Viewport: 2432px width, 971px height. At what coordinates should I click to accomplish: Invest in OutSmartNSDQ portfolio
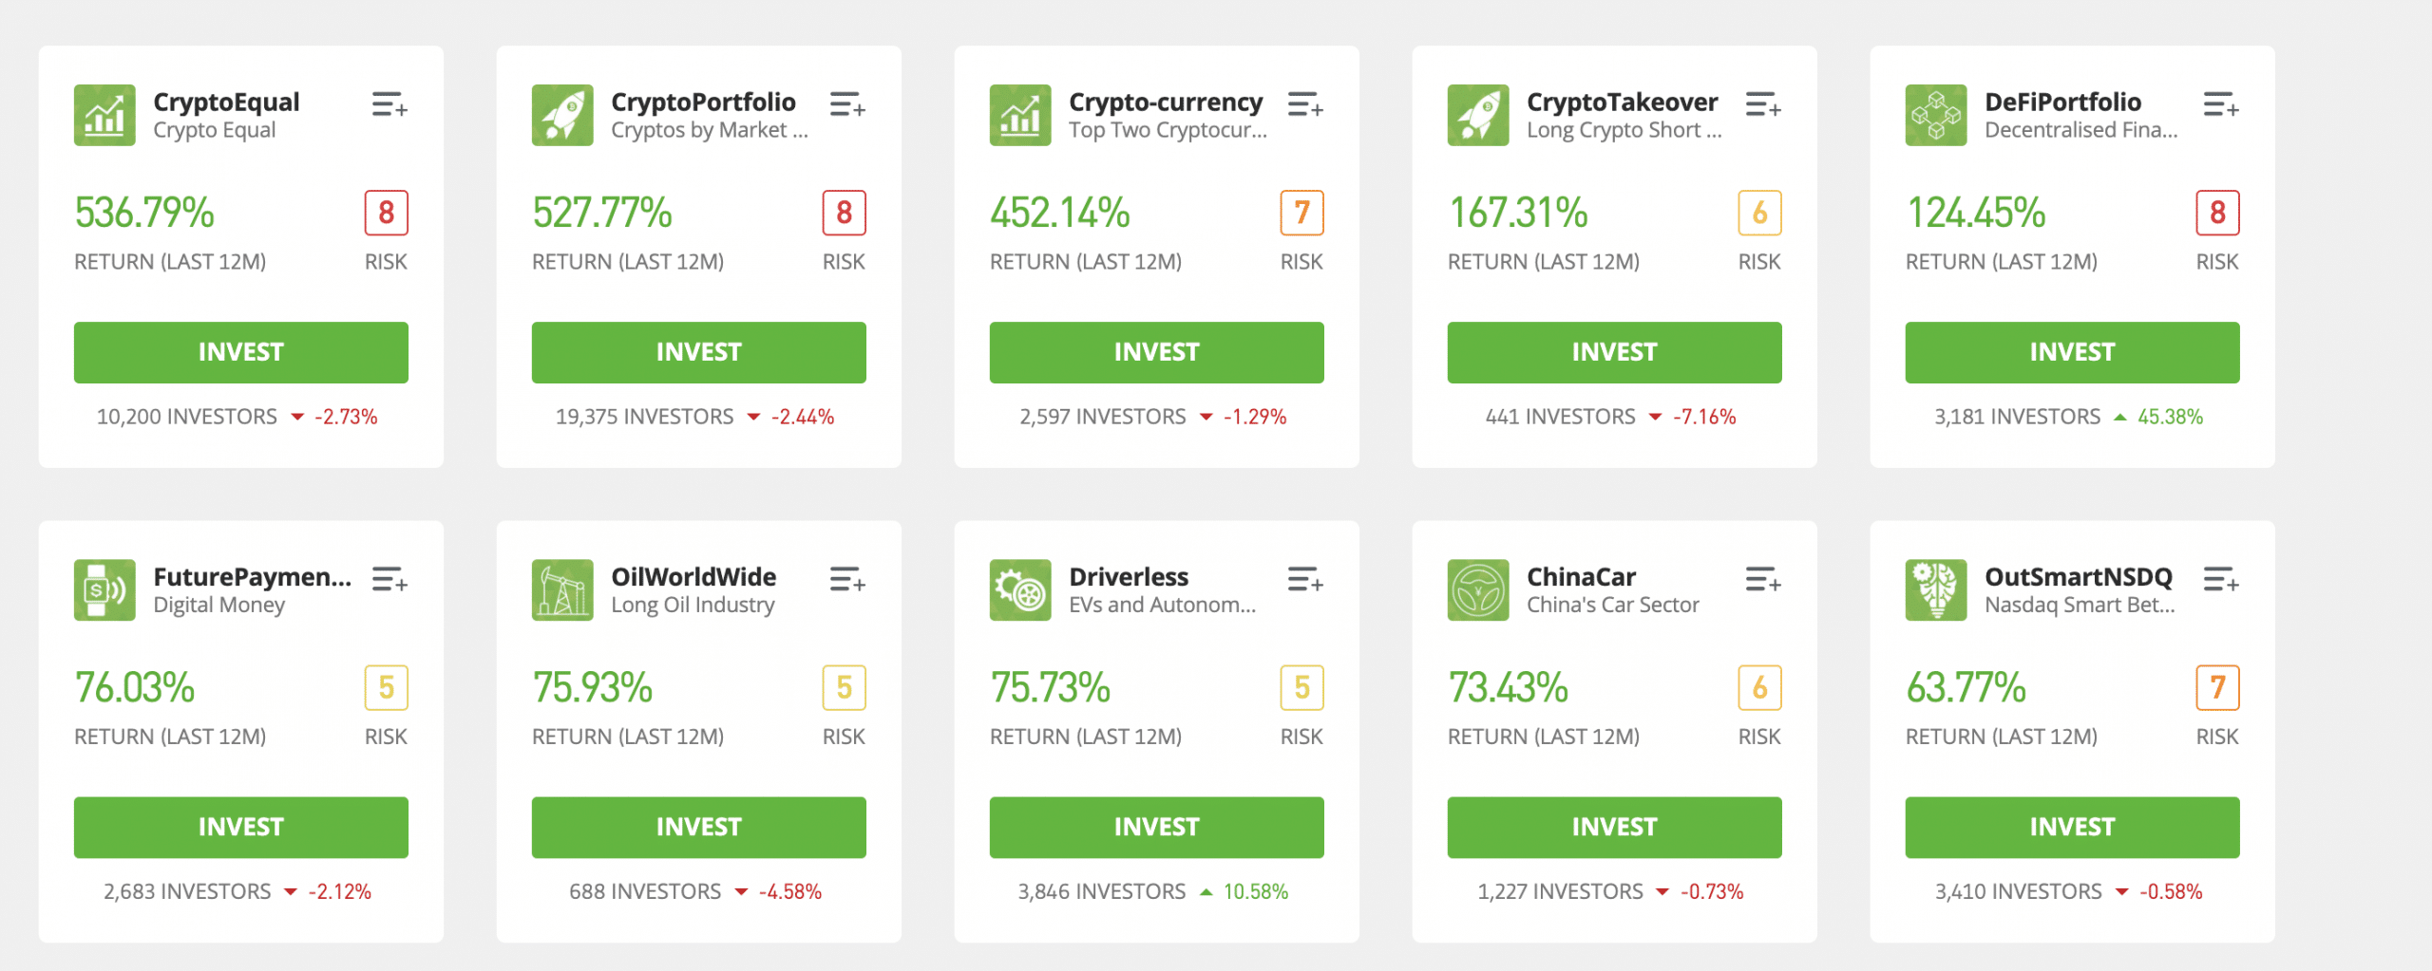(2073, 827)
